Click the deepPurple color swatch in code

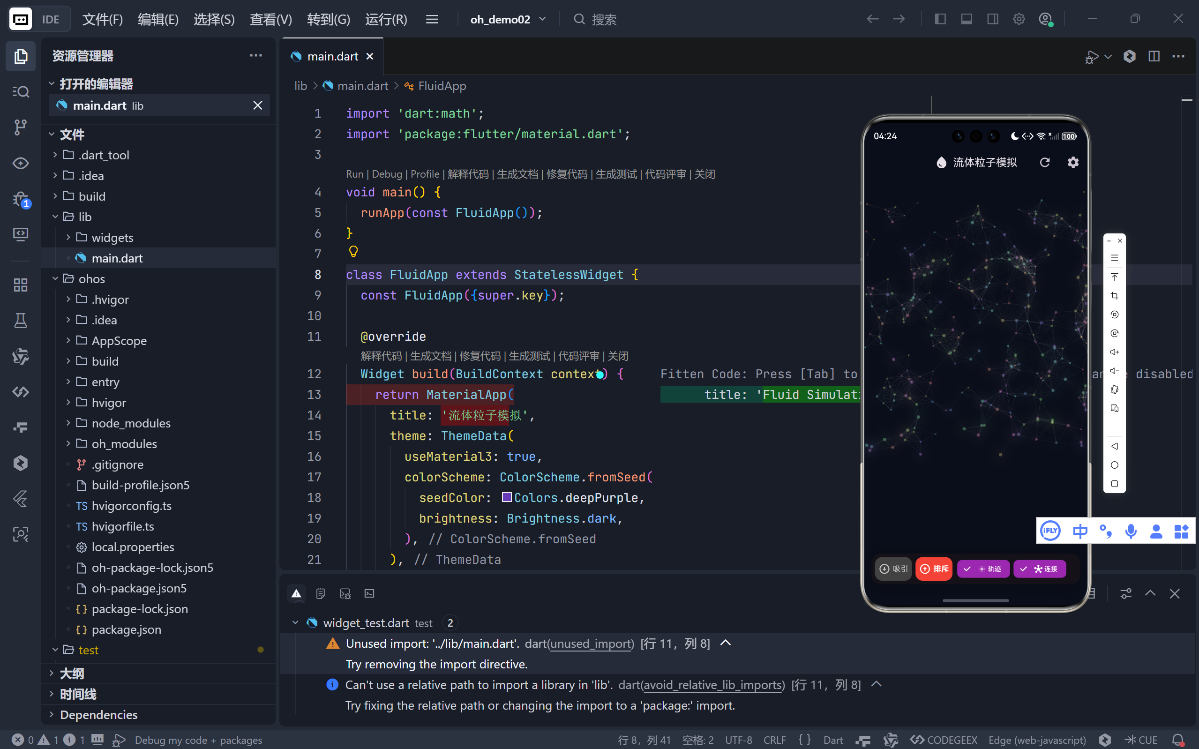[507, 497]
